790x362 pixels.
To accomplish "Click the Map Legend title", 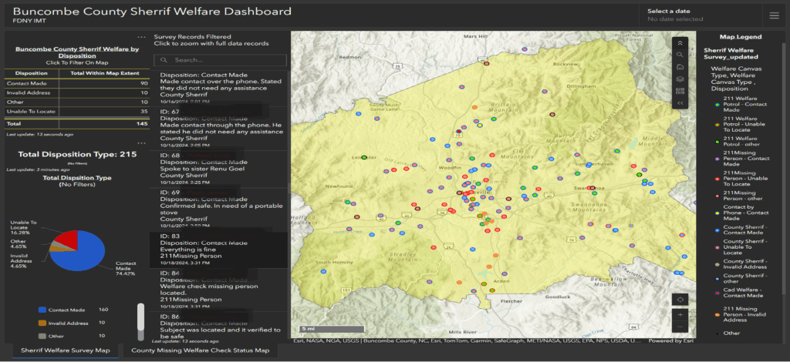I will tap(740, 37).
